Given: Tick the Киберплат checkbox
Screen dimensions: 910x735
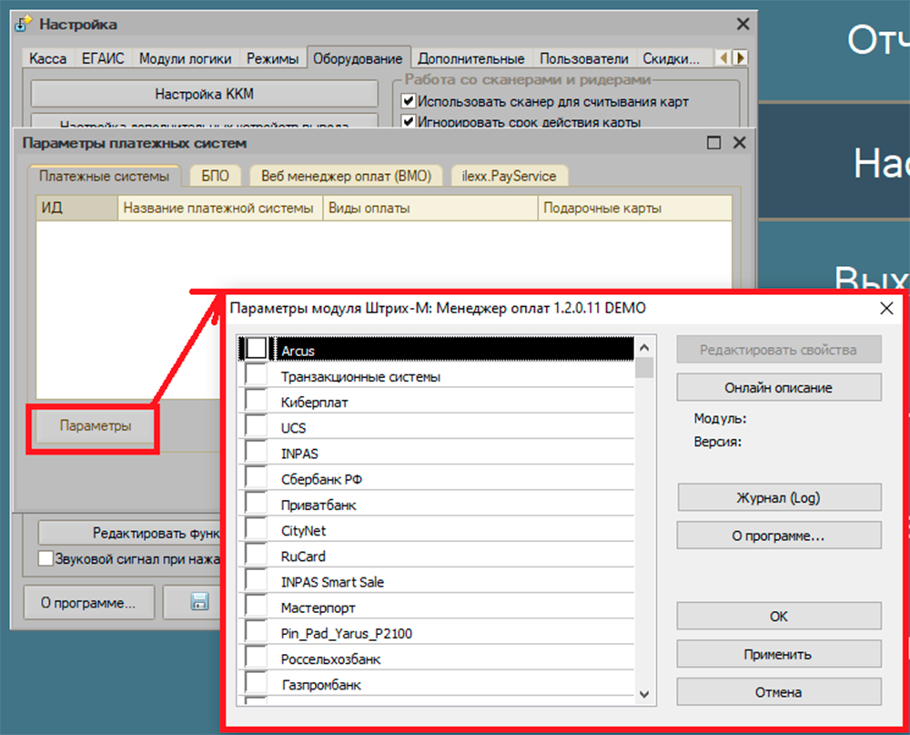Looking at the screenshot, I should (x=256, y=401).
